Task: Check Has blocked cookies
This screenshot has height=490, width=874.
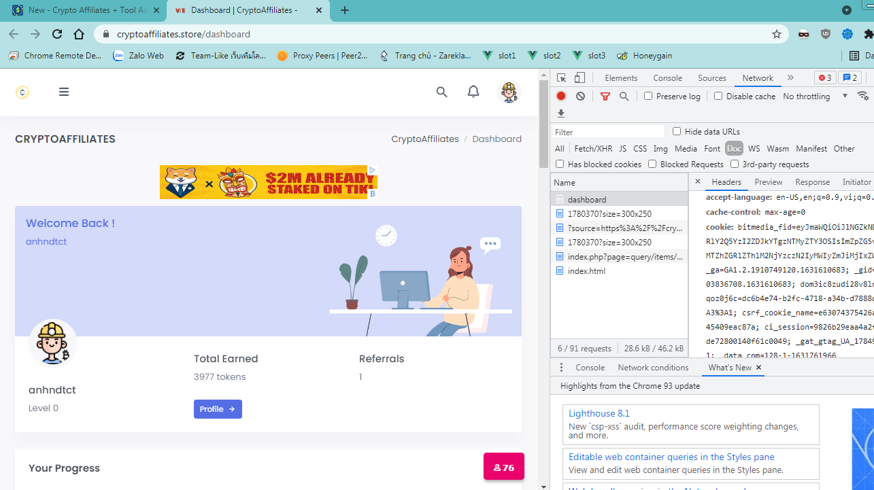Action: (560, 164)
